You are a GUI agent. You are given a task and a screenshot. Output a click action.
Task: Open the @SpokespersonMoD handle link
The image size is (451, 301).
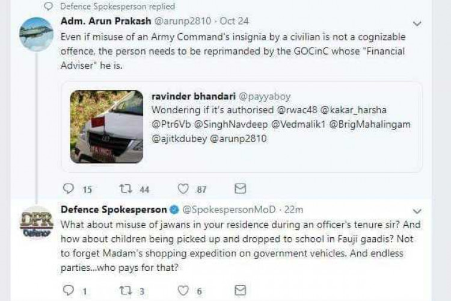click(229, 209)
